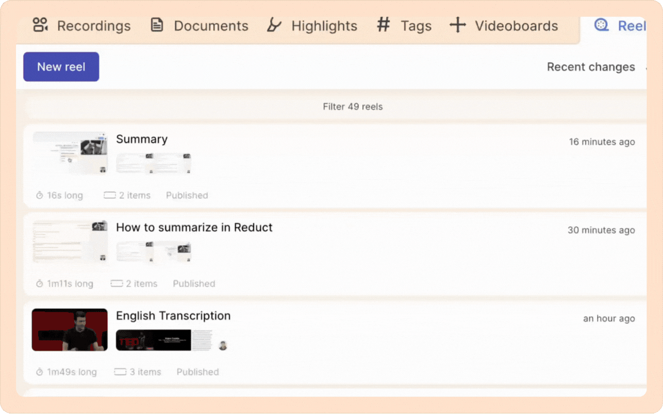This screenshot has height=414, width=663.
Task: Click the stopwatch icon beside 1m49s long
Action: point(40,372)
